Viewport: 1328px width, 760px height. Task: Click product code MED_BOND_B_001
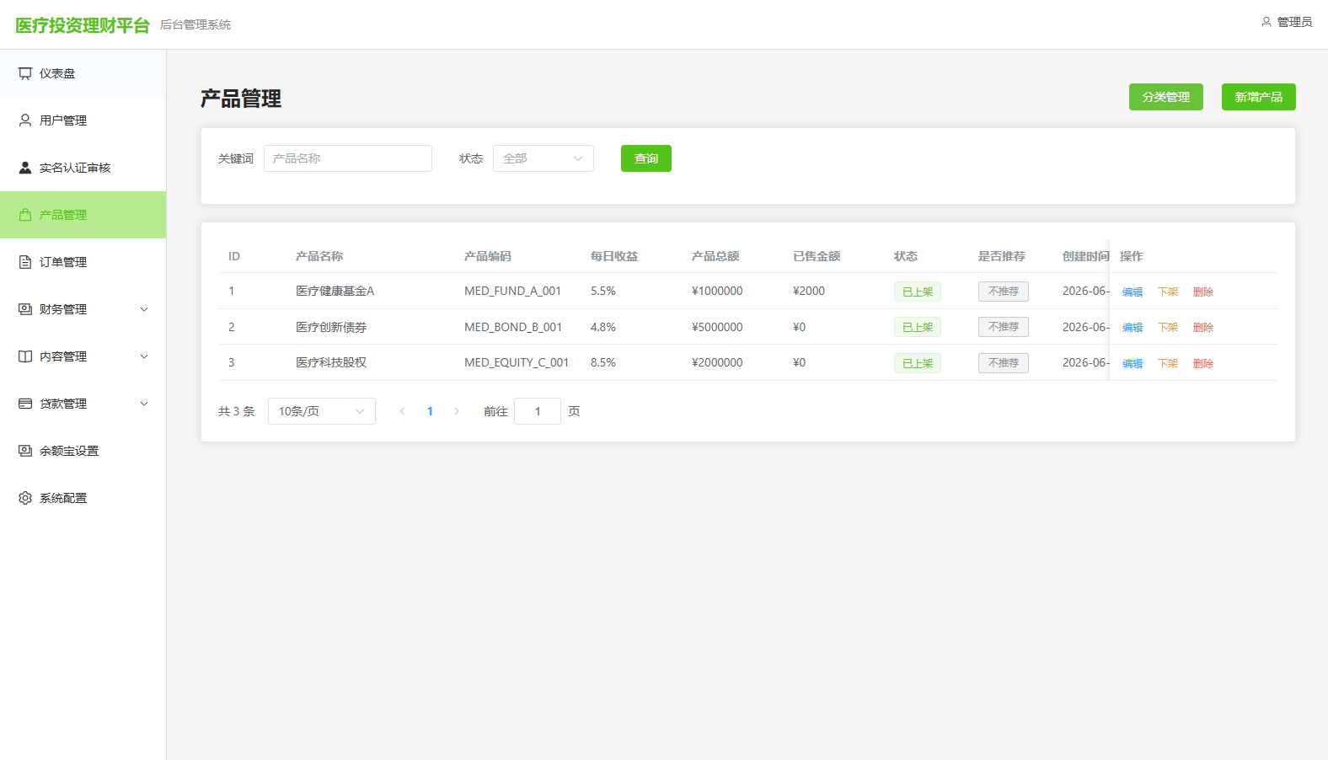pos(513,327)
